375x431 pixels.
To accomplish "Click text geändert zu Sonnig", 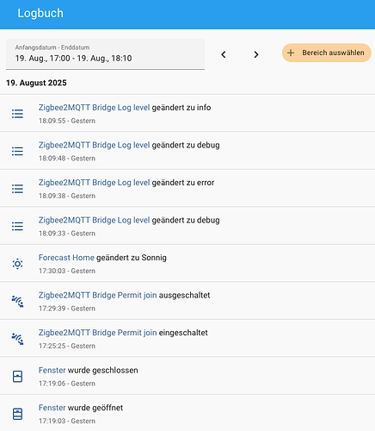I will 132,258.
